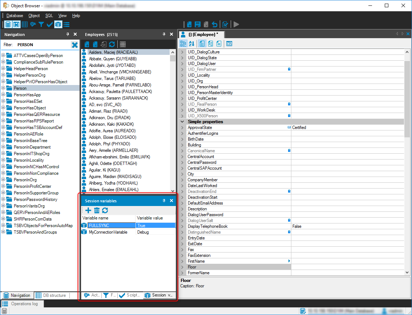
Task: Expand the PersonInDepartment tree node
Action: 3,147
